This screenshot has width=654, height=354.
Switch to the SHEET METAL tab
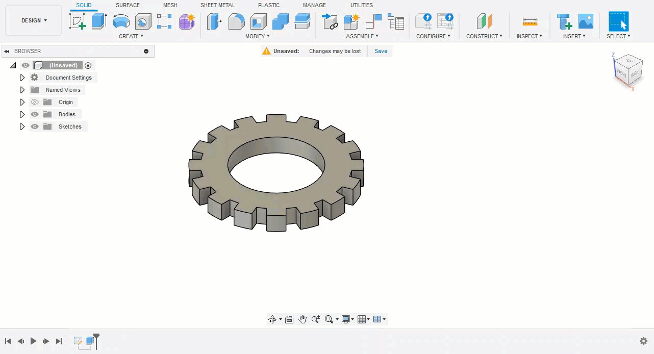click(x=217, y=5)
